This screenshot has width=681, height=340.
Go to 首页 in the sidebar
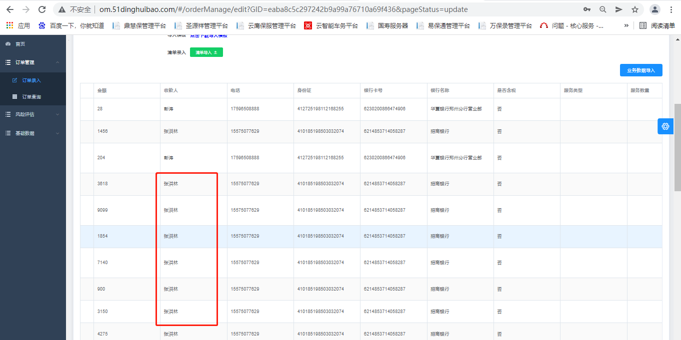coord(20,44)
